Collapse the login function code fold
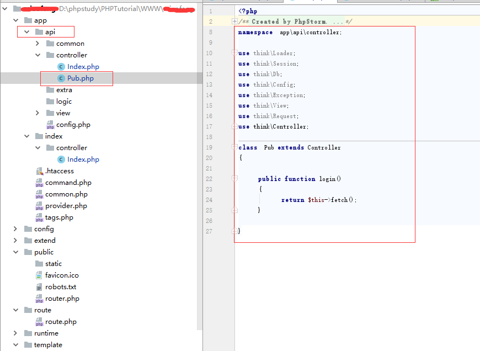Screen dimensions: 480x351 tap(234, 178)
